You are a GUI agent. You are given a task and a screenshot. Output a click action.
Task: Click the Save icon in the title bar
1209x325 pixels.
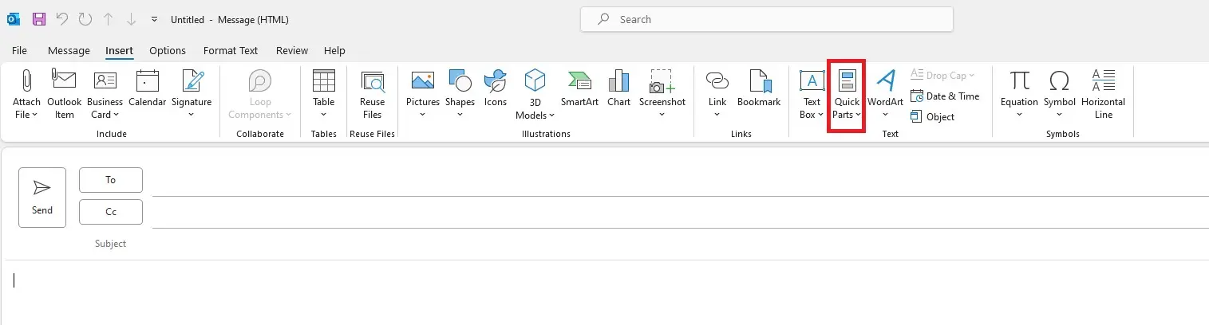click(40, 19)
